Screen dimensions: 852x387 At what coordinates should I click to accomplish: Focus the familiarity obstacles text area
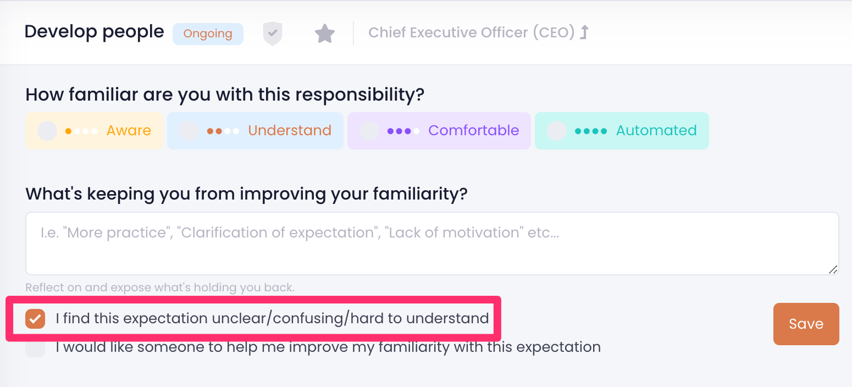coord(432,244)
